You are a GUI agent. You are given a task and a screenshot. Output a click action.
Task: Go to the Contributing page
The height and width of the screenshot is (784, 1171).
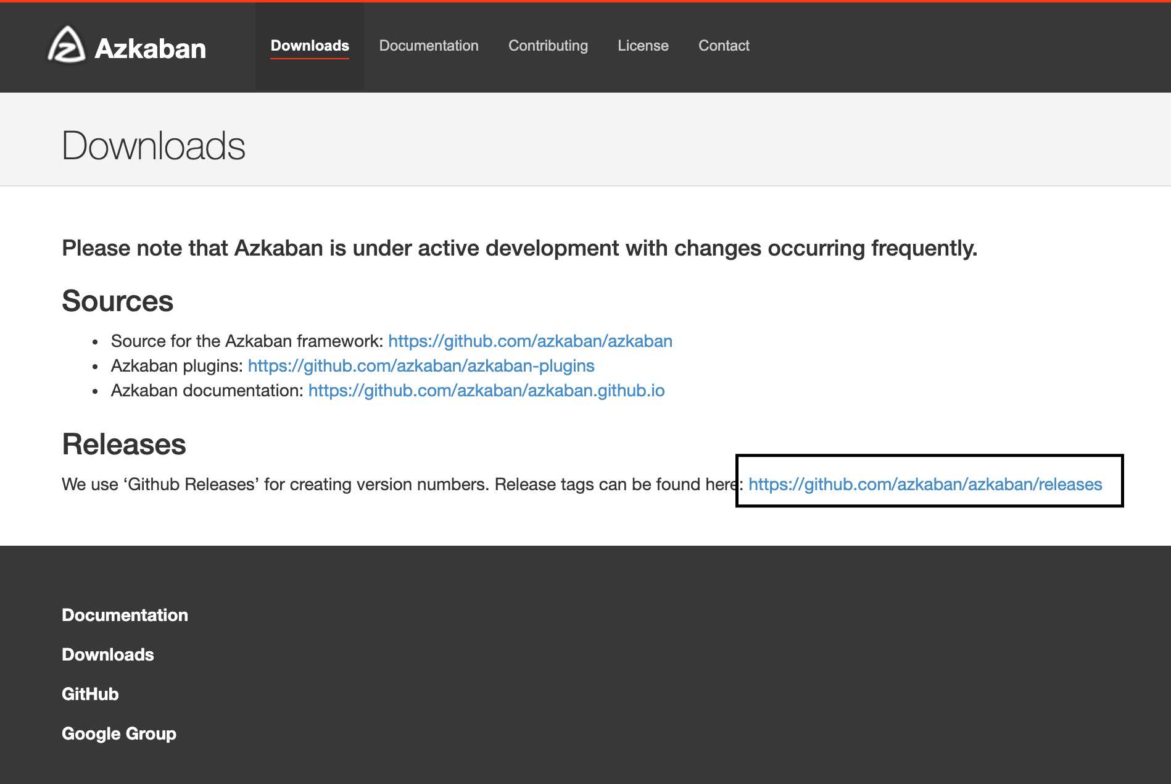(548, 46)
